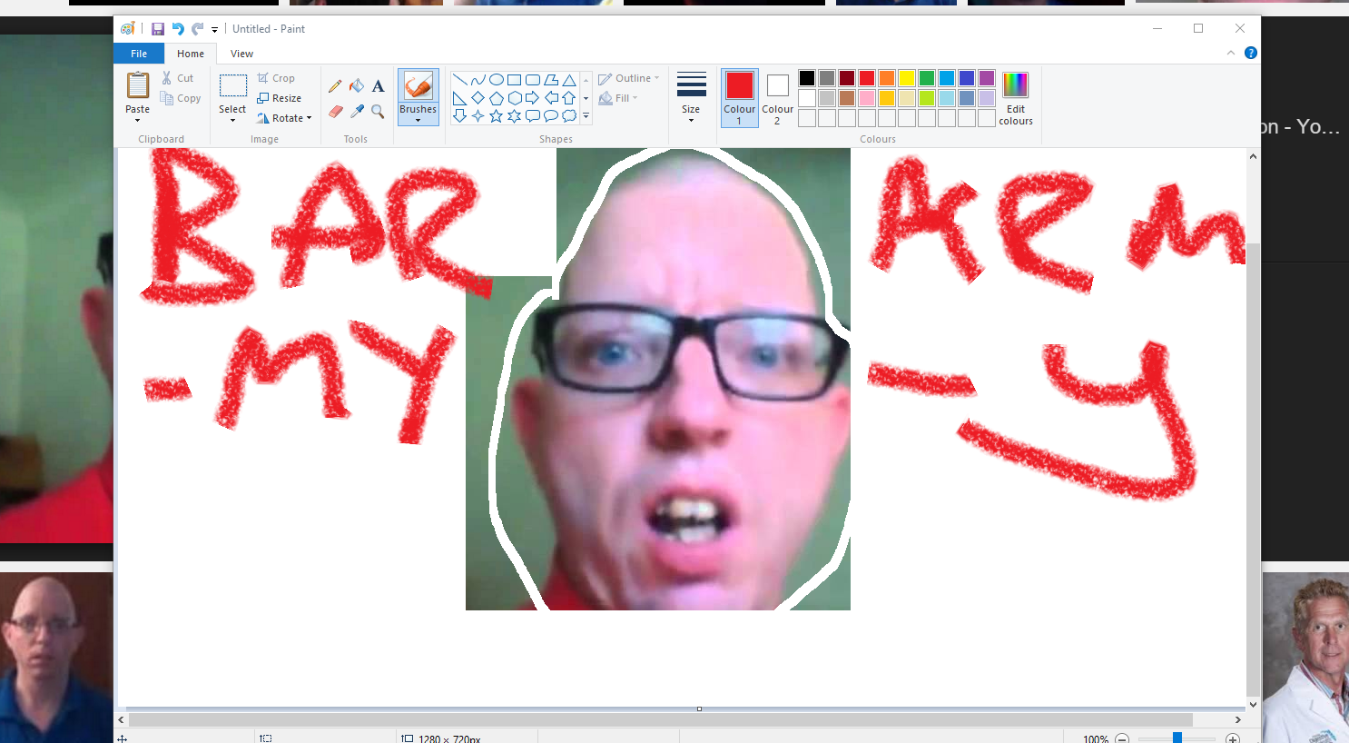Choose the Line shape
Viewport: 1349px width, 743px height.
click(x=460, y=80)
